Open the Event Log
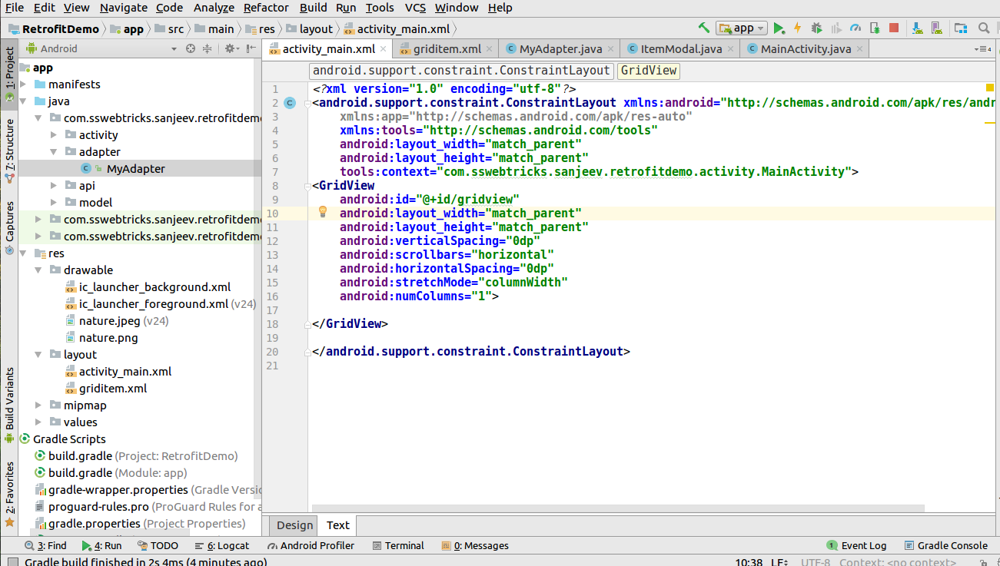Viewport: 1000px width, 566px height. tap(856, 545)
